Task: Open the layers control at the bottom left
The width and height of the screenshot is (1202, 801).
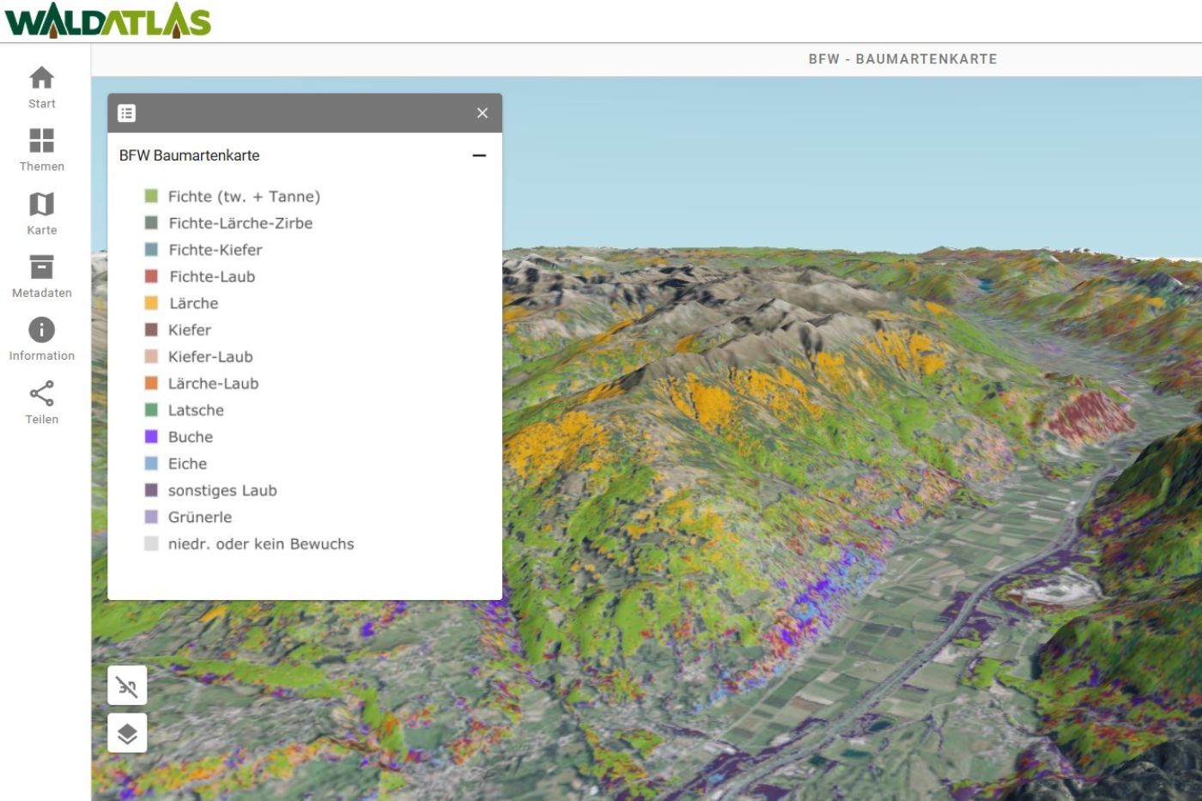Action: coord(125,732)
